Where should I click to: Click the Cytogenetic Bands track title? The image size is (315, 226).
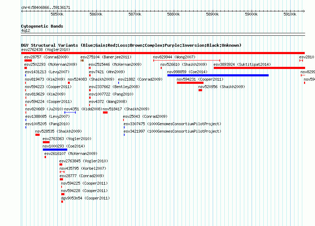pyautogui.click(x=42, y=26)
